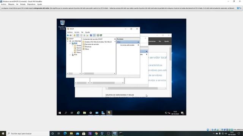Click the DHCP console icon in guest taskbar

tap(109, 113)
